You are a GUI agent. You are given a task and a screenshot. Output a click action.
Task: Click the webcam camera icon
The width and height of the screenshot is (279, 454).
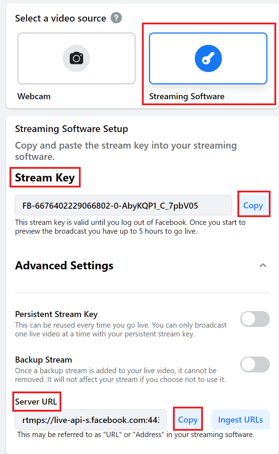click(x=76, y=58)
